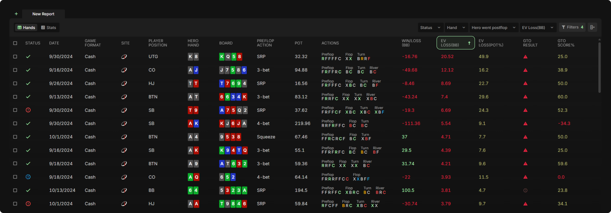Switch to the Stats view
Viewport: 611px width, 213px height.
point(49,28)
